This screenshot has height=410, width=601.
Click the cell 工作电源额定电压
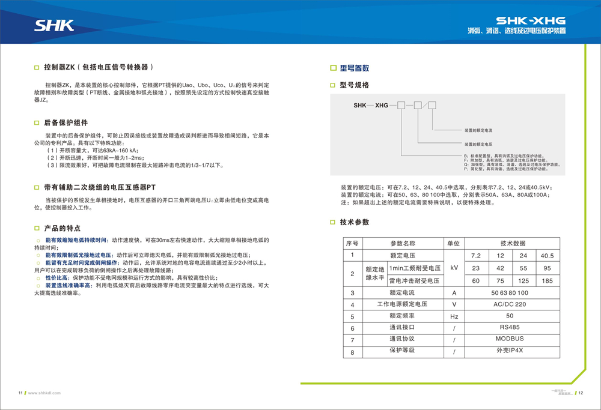[x=402, y=304]
